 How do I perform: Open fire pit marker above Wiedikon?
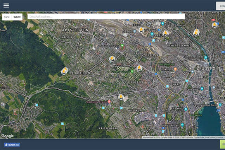pos(121,97)
